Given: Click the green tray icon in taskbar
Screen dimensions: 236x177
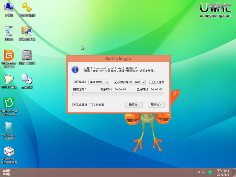Looking at the screenshot, I should 210,173.
